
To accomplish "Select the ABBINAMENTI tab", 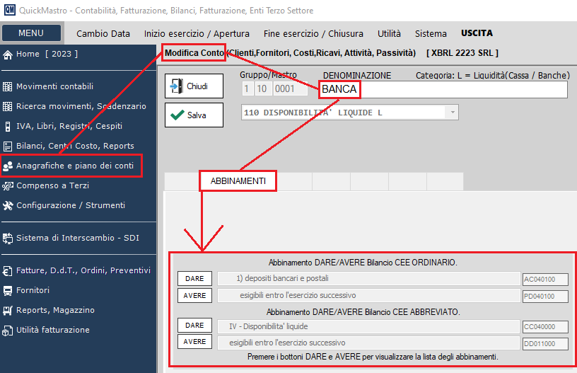I will (238, 182).
